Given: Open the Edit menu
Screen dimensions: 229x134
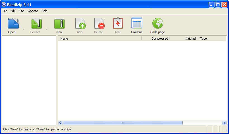Looking at the screenshot, I should pyautogui.click(x=13, y=11).
